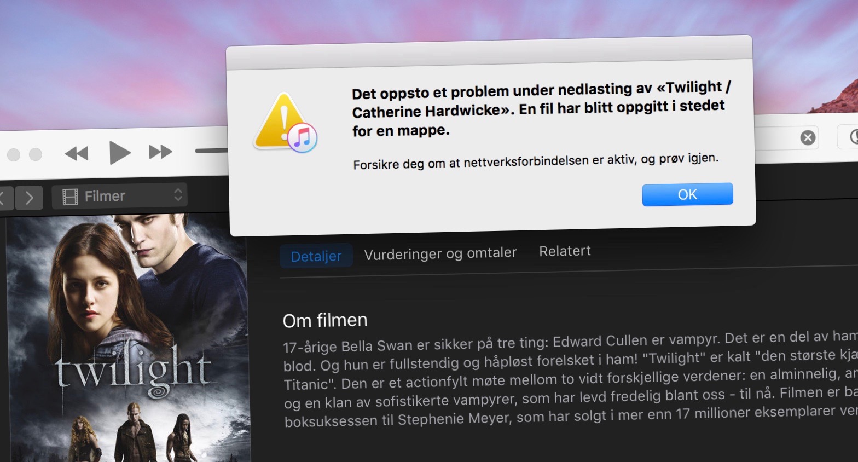Click the film strip icon beside Filmer
This screenshot has width=858, height=462.
click(70, 197)
